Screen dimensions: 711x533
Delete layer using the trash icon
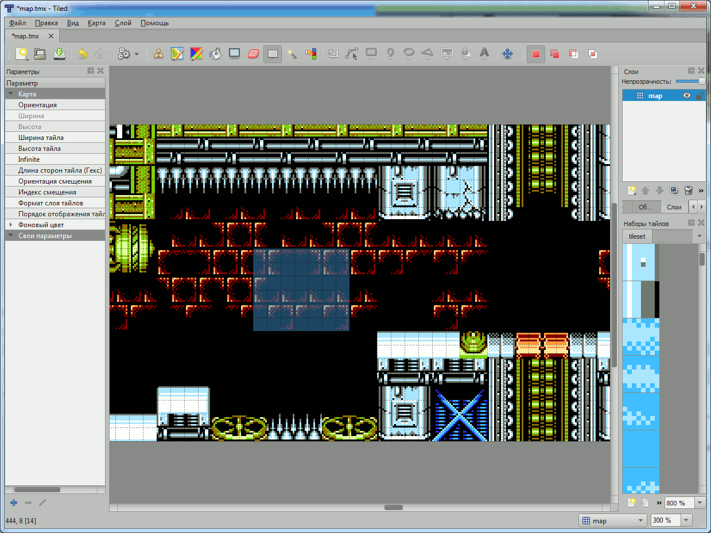pyautogui.click(x=689, y=190)
